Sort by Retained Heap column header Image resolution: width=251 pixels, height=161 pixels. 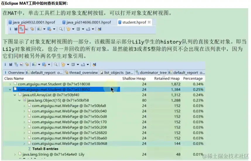(167, 78)
